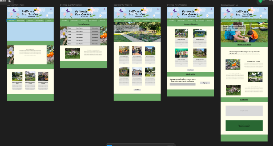Click the "Mailing List" heading in New Updates frame
The height and width of the screenshot is (146, 273).
tap(190, 74)
